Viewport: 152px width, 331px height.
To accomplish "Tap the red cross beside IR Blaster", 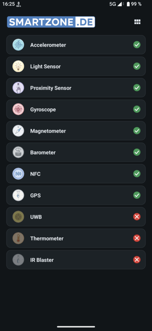I will (137, 260).
